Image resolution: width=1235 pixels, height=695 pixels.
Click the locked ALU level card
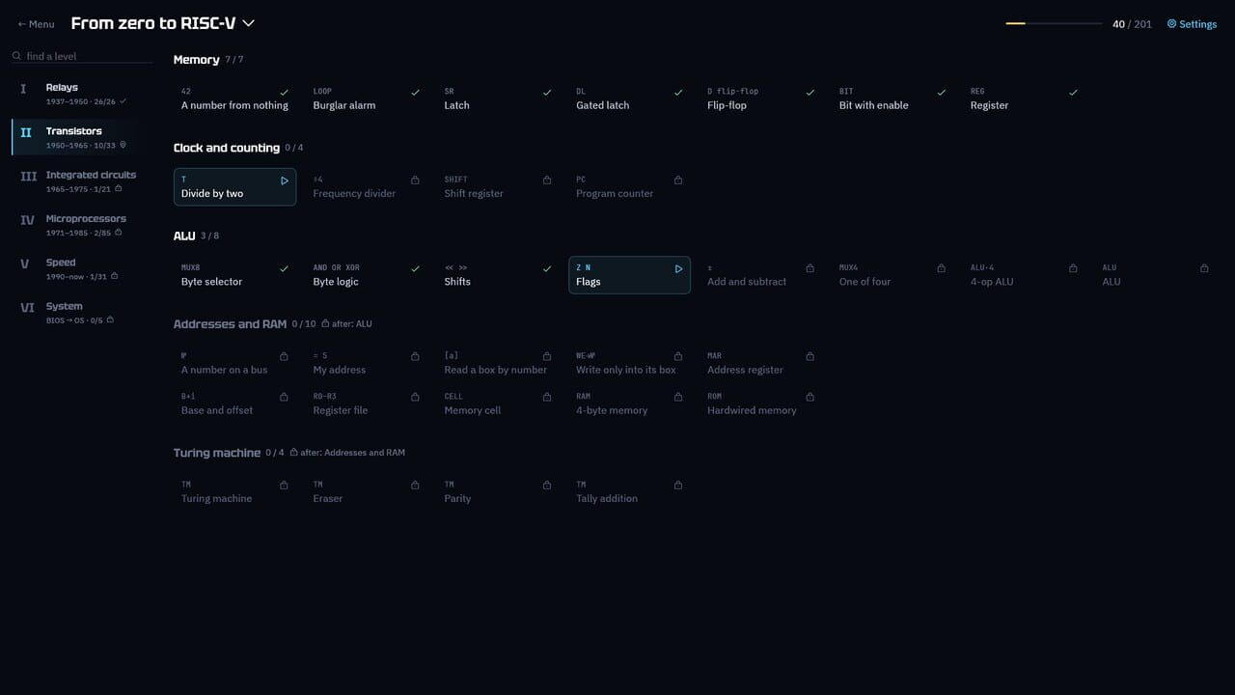tap(1155, 275)
